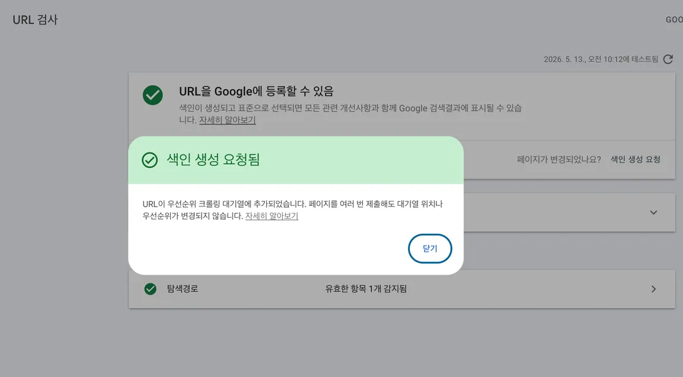
Task: Click the 페이지가 변경되었나요? text
Action: (x=559, y=160)
